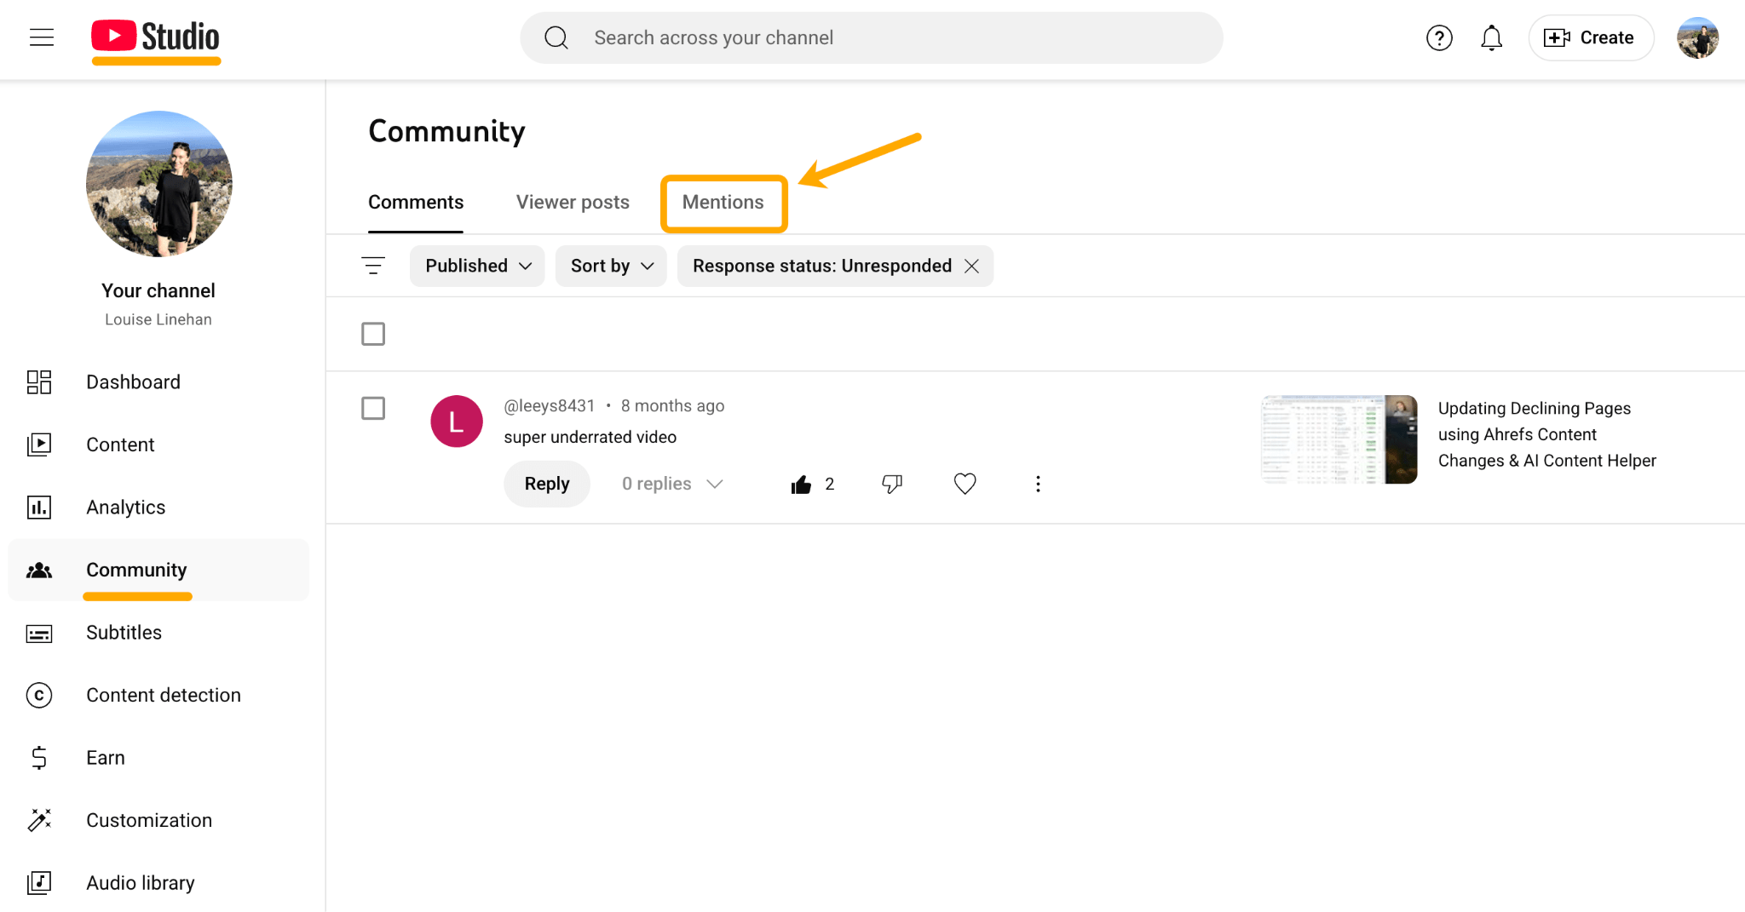Click the Audio library icon
The height and width of the screenshot is (912, 1745).
[x=38, y=882]
